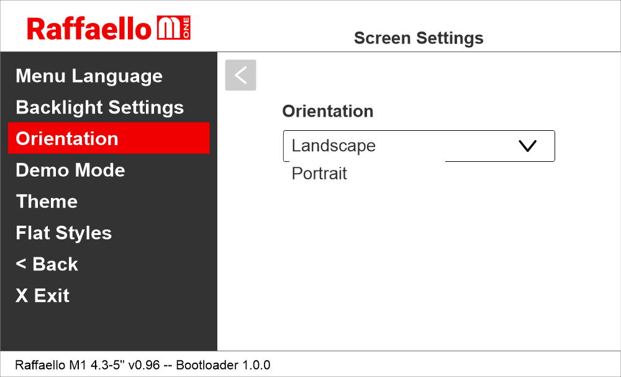The width and height of the screenshot is (621, 377).
Task: Choose Portrait from the orientation list
Action: click(319, 174)
